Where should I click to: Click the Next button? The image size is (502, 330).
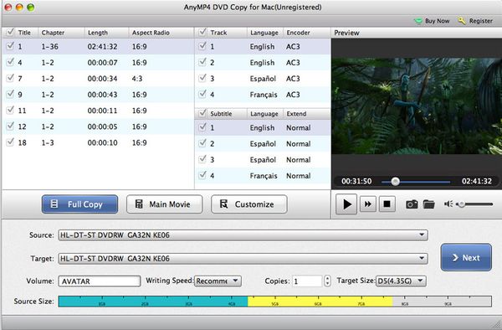pyautogui.click(x=466, y=257)
